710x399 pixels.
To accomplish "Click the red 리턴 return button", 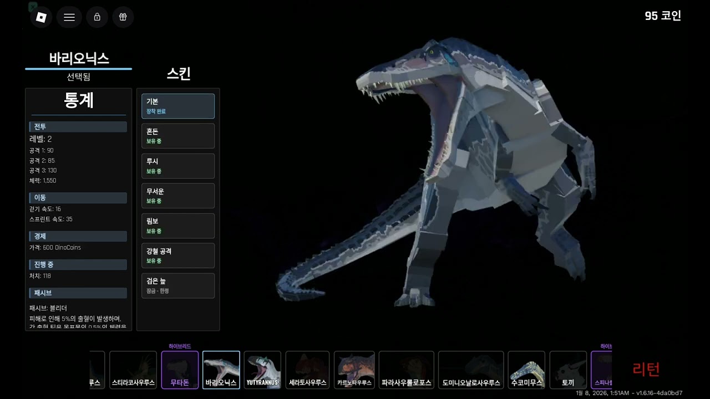I will click(x=646, y=369).
